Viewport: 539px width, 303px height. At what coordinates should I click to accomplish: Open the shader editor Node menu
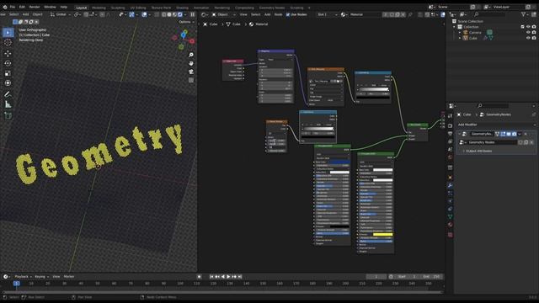click(278, 14)
